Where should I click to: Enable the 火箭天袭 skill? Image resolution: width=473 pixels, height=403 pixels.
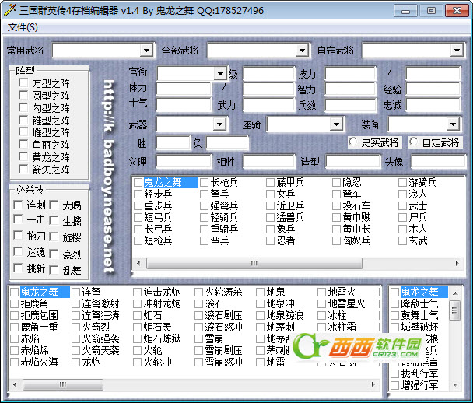tap(75, 350)
